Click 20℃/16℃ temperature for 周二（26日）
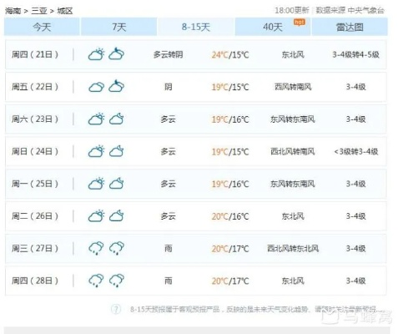 pos(230,216)
